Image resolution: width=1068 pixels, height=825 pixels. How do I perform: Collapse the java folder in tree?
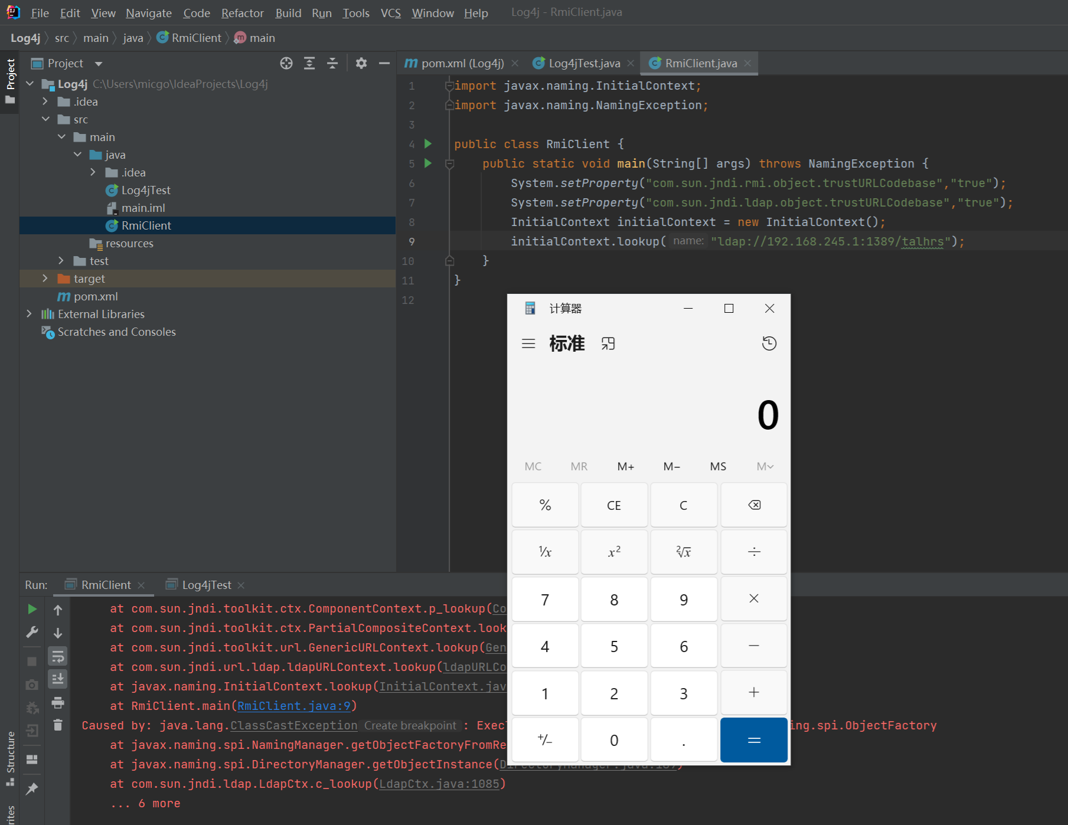click(x=77, y=155)
